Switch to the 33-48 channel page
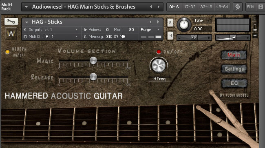This screenshot has width=265, height=148. [206, 7]
